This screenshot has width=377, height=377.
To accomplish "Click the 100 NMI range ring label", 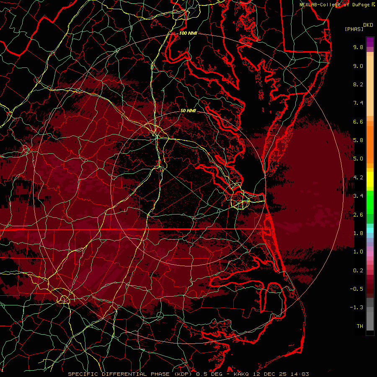I will click(188, 33).
